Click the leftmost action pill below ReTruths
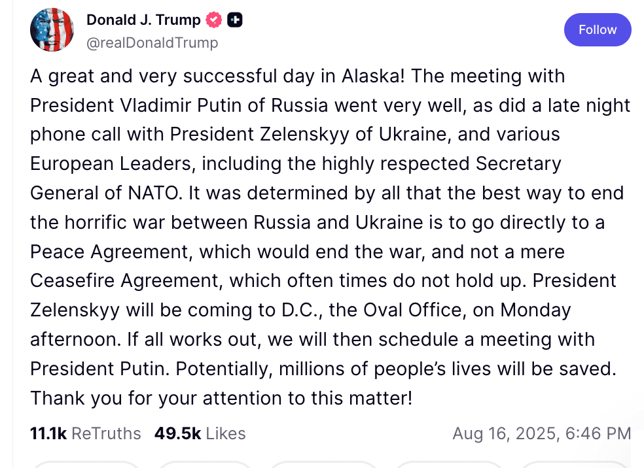This screenshot has width=644, height=468. click(x=86, y=464)
